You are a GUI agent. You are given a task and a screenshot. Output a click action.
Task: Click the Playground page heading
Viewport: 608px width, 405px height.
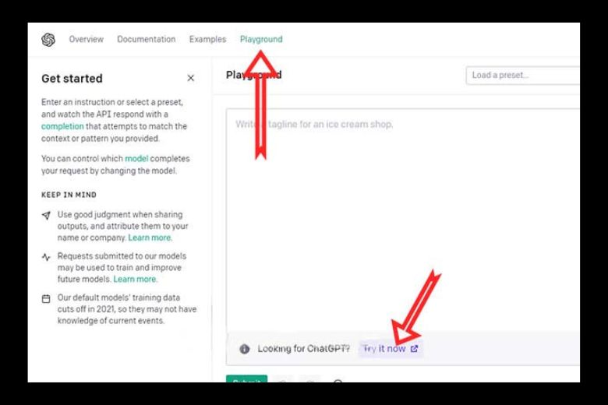(x=253, y=76)
